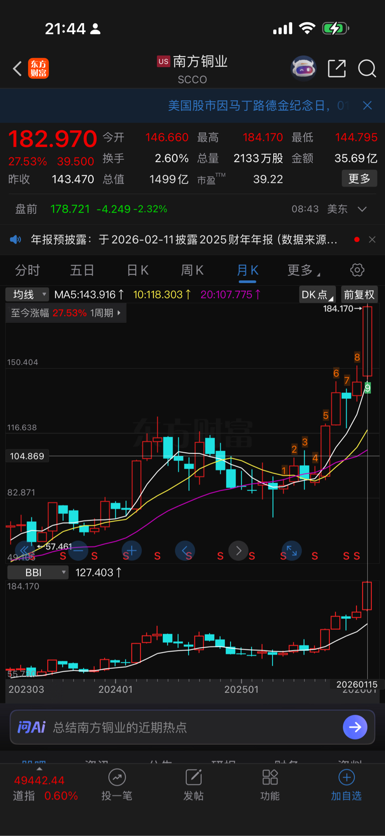Open the BBI indicator dropdown
The width and height of the screenshot is (385, 836).
(38, 572)
